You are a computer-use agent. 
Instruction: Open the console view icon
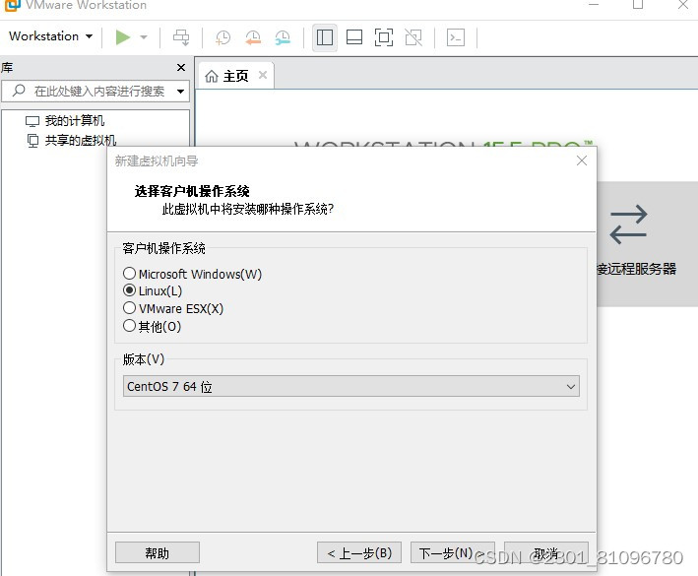pos(456,37)
